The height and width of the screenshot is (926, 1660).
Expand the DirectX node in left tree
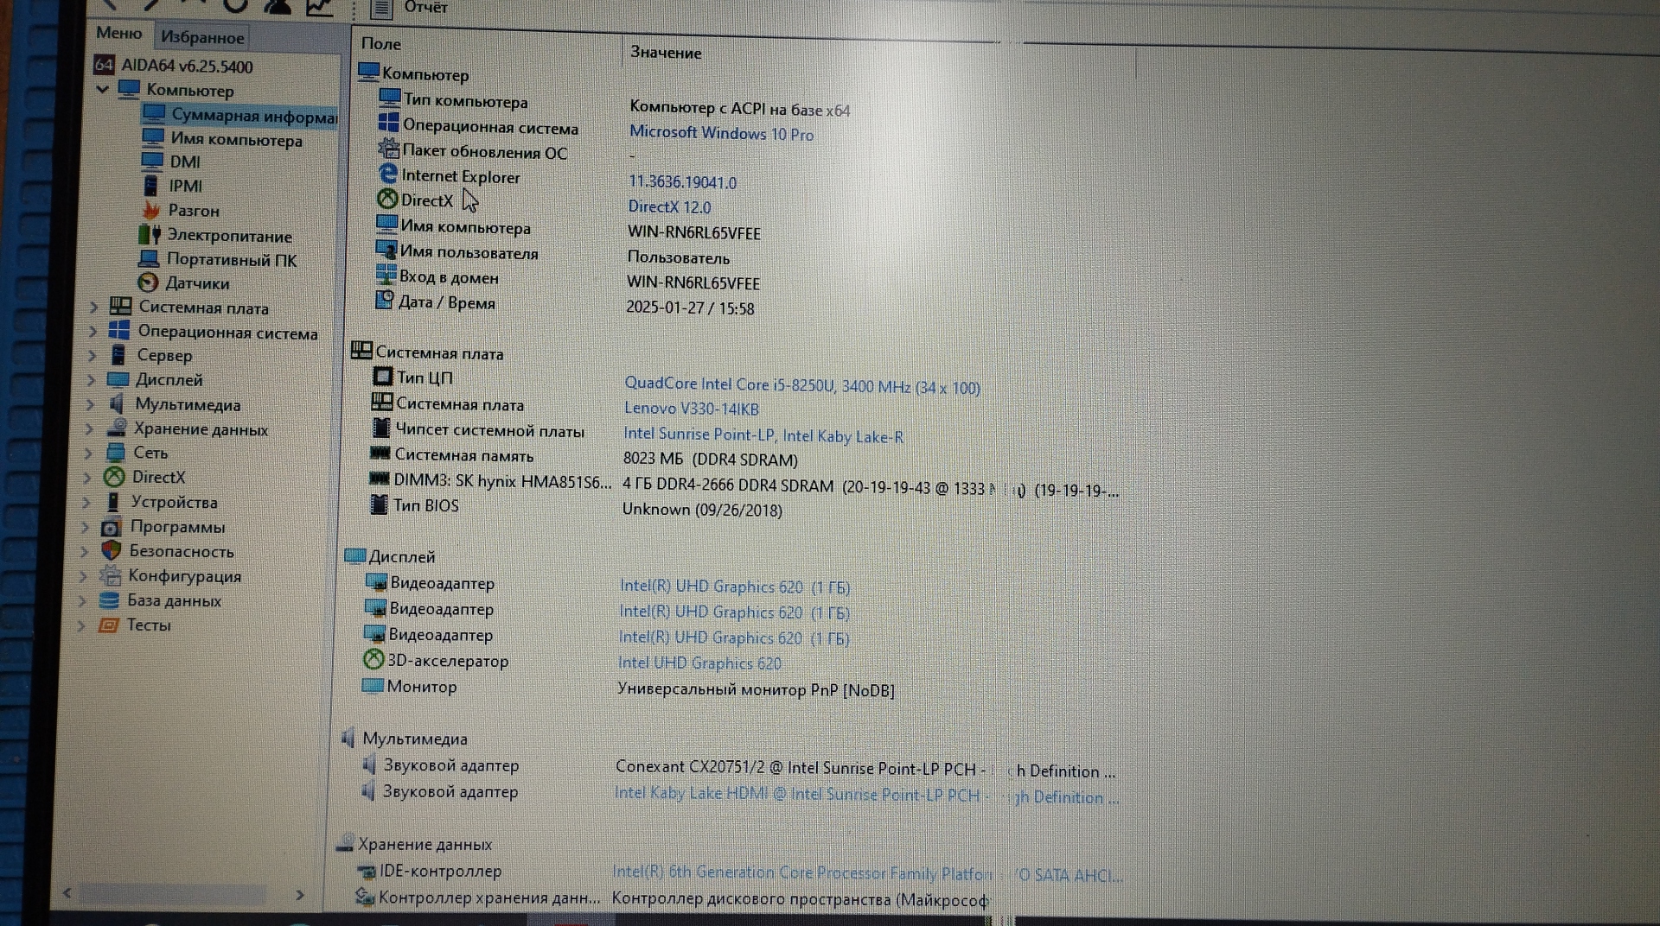(88, 477)
